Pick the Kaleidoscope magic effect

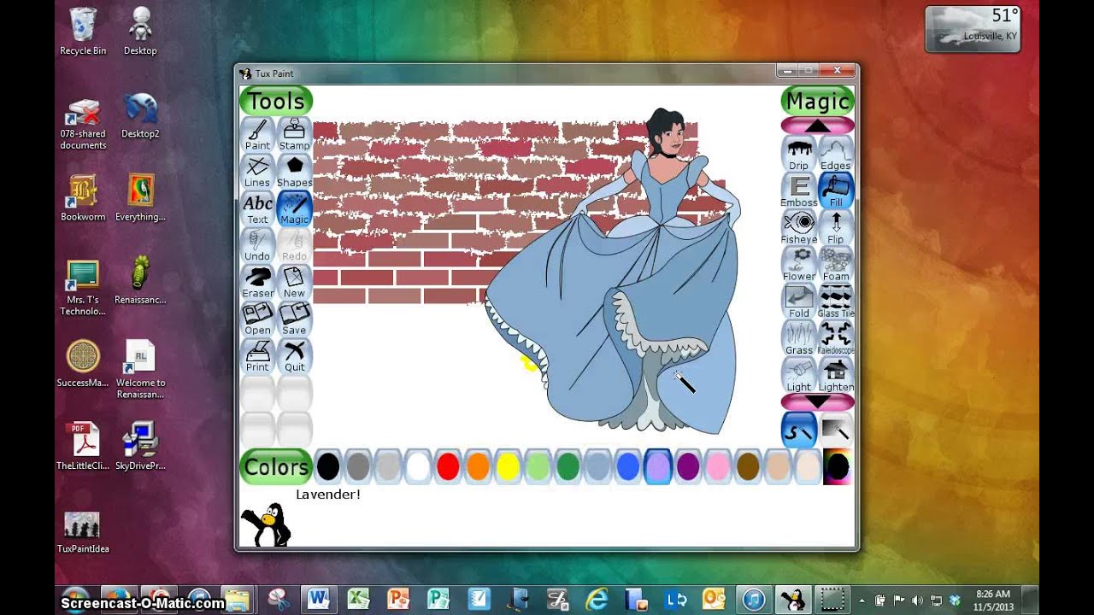click(x=836, y=337)
